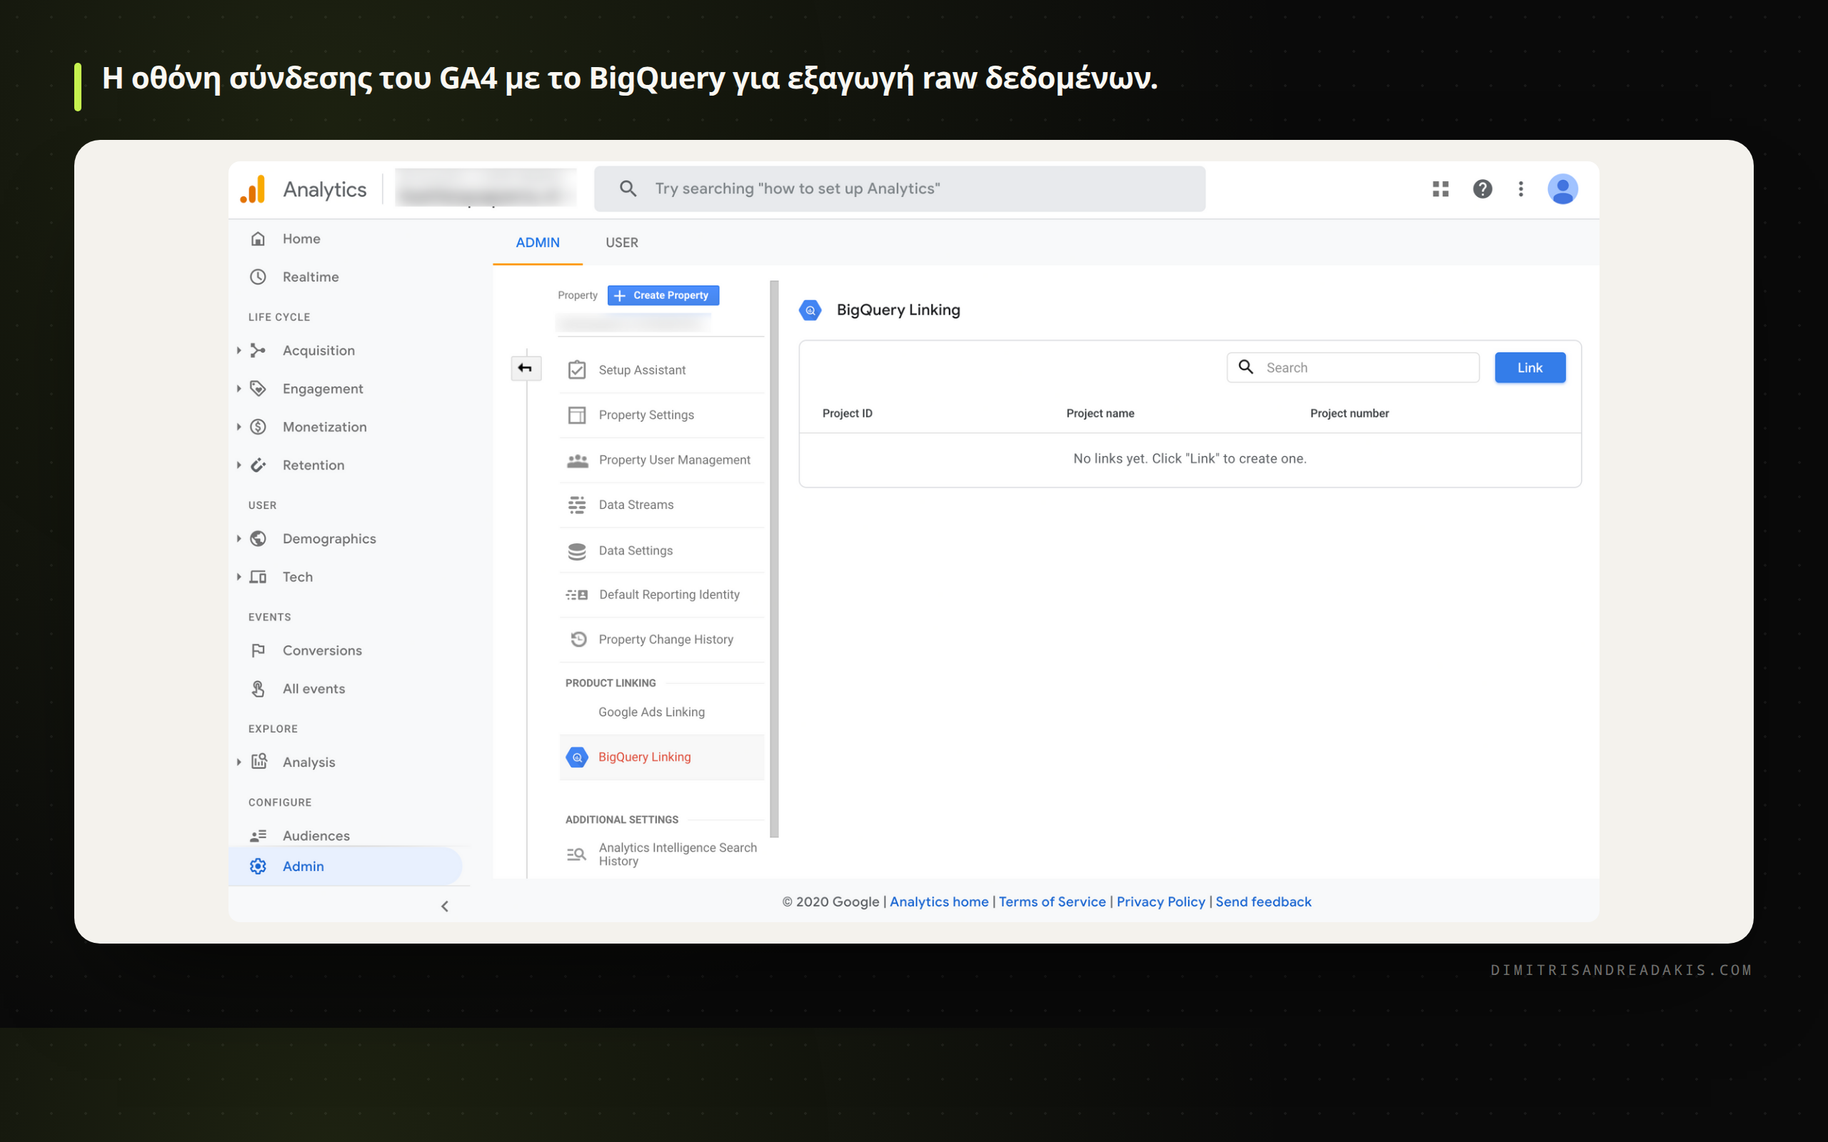Click the BigQuery hexagon icon in Product Linking
The width and height of the screenshot is (1828, 1142).
pyautogui.click(x=577, y=757)
